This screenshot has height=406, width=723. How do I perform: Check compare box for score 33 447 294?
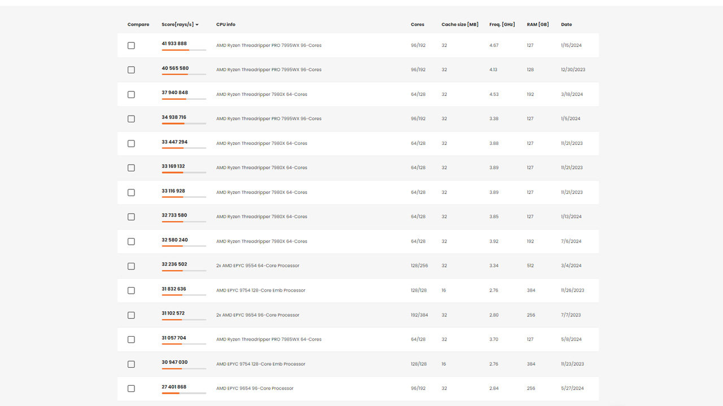pos(131,144)
